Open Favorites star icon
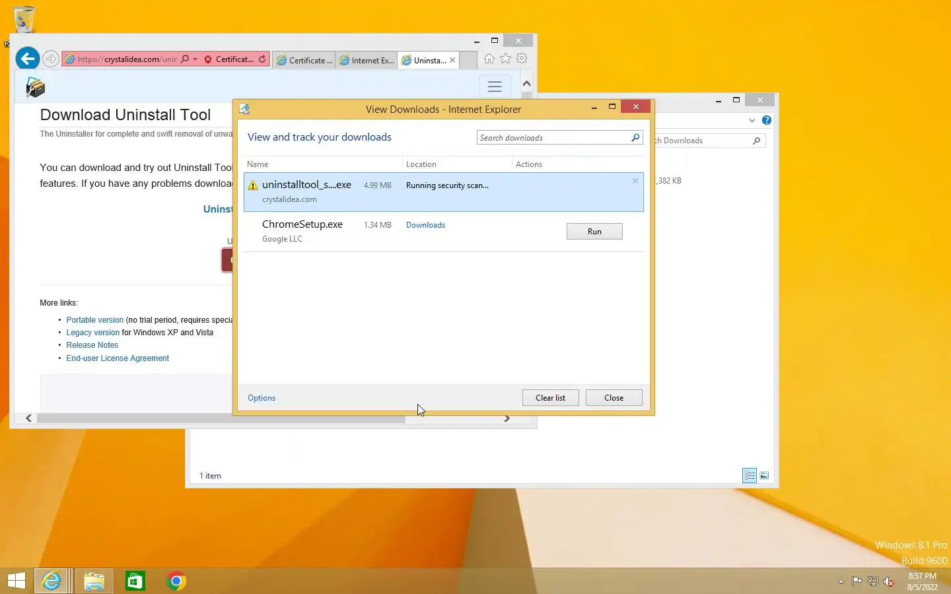 (505, 59)
